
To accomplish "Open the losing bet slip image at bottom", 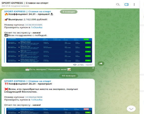I will tap(49, 111).
